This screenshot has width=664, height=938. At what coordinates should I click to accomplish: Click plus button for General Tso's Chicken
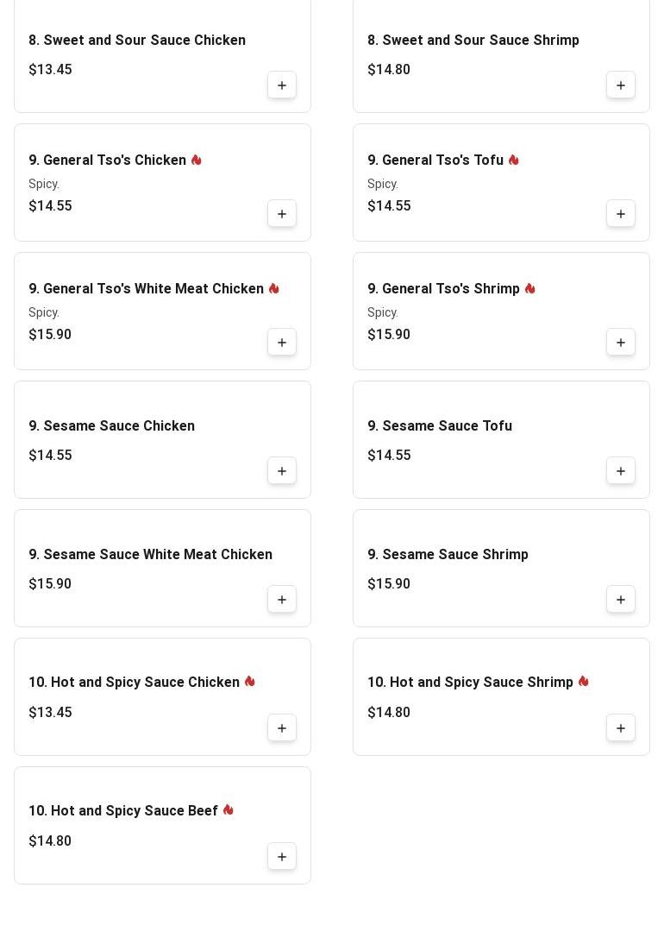(282, 214)
